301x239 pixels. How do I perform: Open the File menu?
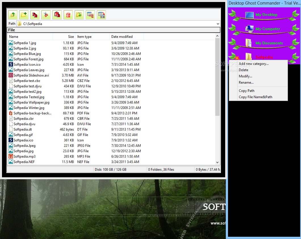pos(12,30)
